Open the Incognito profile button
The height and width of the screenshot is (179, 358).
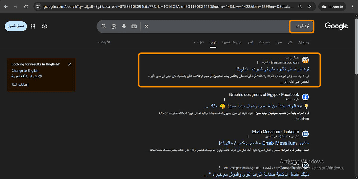332,7
